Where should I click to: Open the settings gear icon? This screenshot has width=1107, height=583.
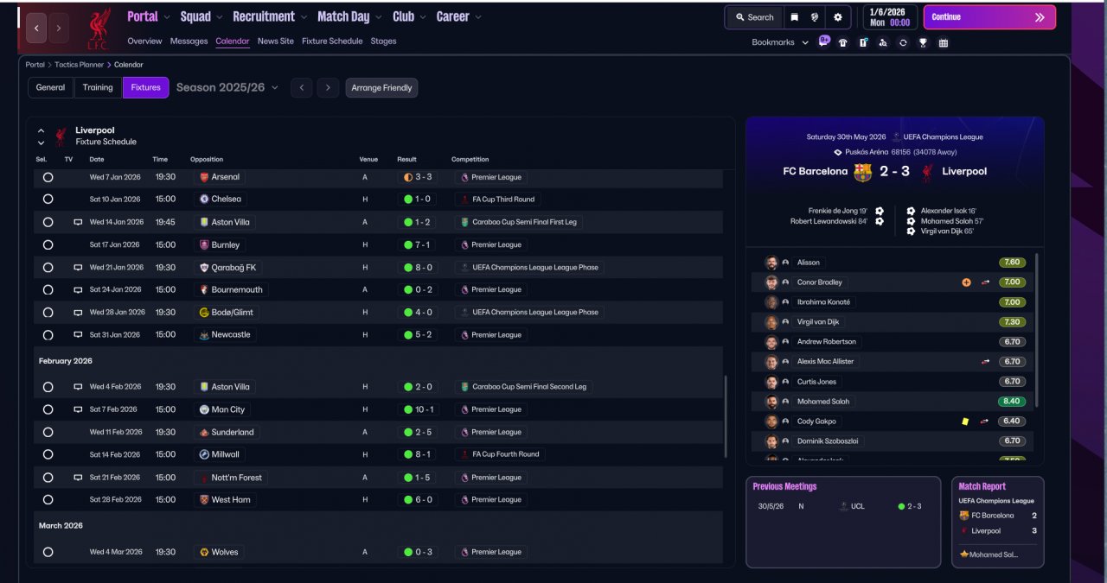pos(837,17)
